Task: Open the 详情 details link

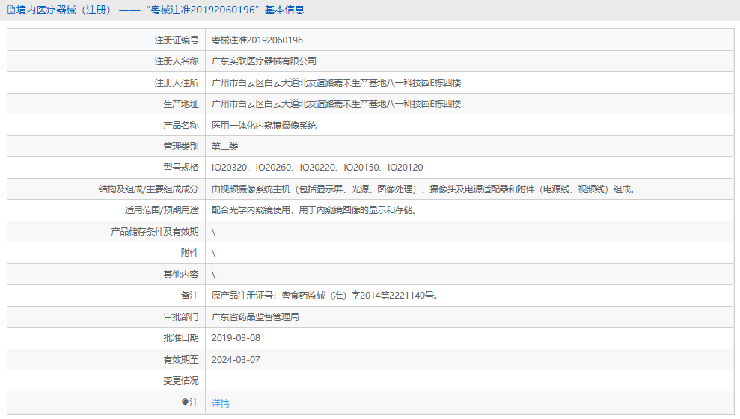Action: (x=221, y=403)
